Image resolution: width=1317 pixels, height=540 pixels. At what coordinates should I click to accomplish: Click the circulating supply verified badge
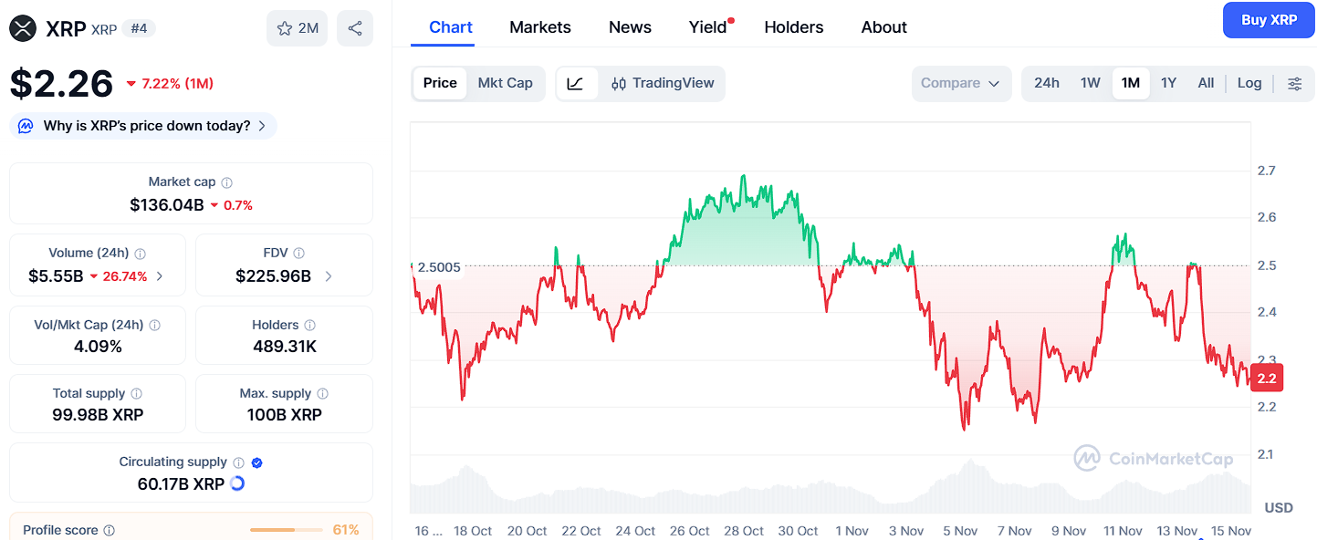pyautogui.click(x=257, y=462)
